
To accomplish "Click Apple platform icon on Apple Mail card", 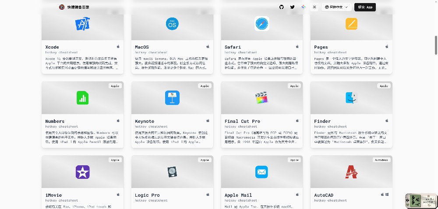I will pos(297,195).
